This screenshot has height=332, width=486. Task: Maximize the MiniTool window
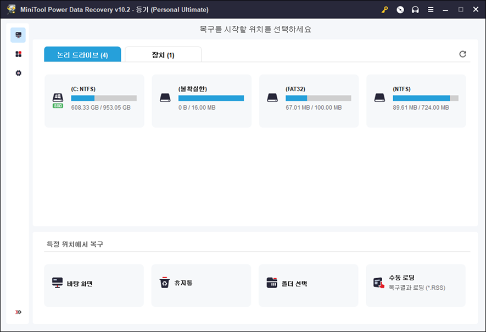point(461,9)
